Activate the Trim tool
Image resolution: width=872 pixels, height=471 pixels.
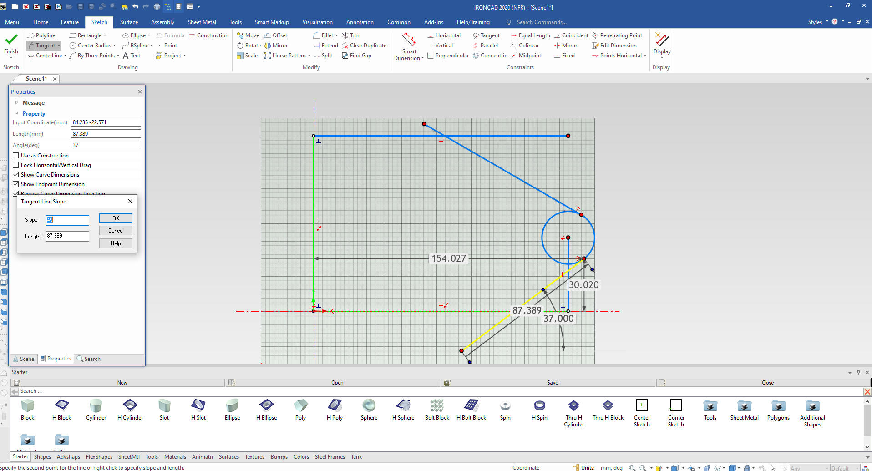(351, 35)
